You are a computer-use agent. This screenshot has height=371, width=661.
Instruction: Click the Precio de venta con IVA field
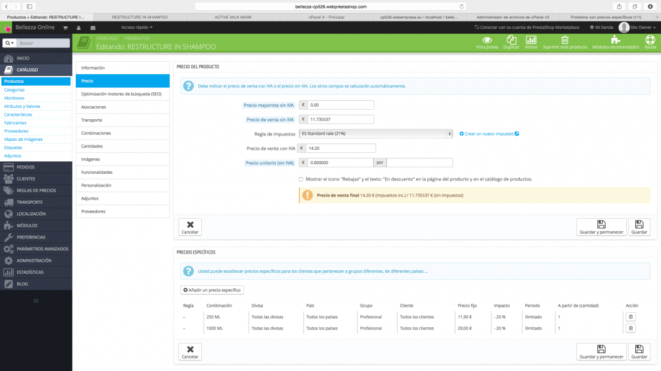coord(341,148)
